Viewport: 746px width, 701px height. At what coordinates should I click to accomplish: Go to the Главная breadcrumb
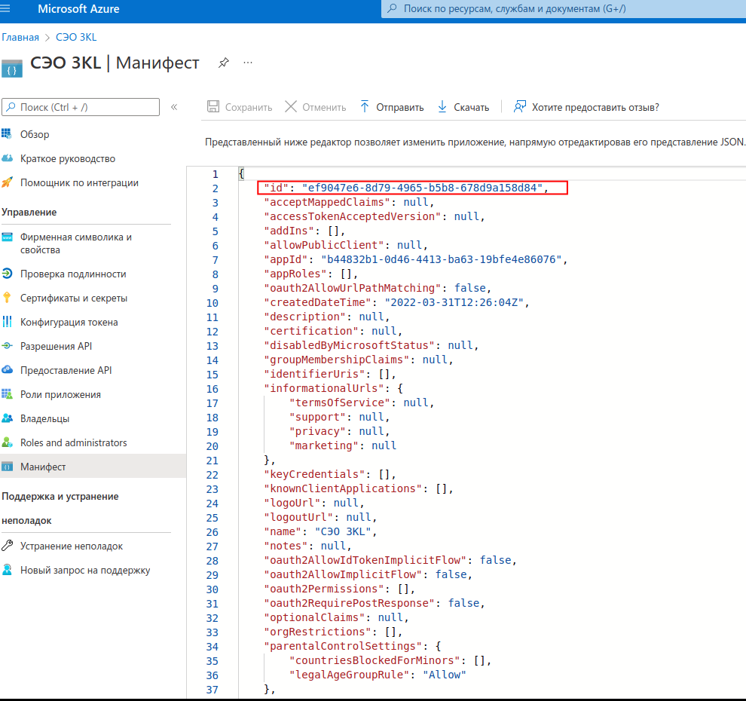click(20, 37)
